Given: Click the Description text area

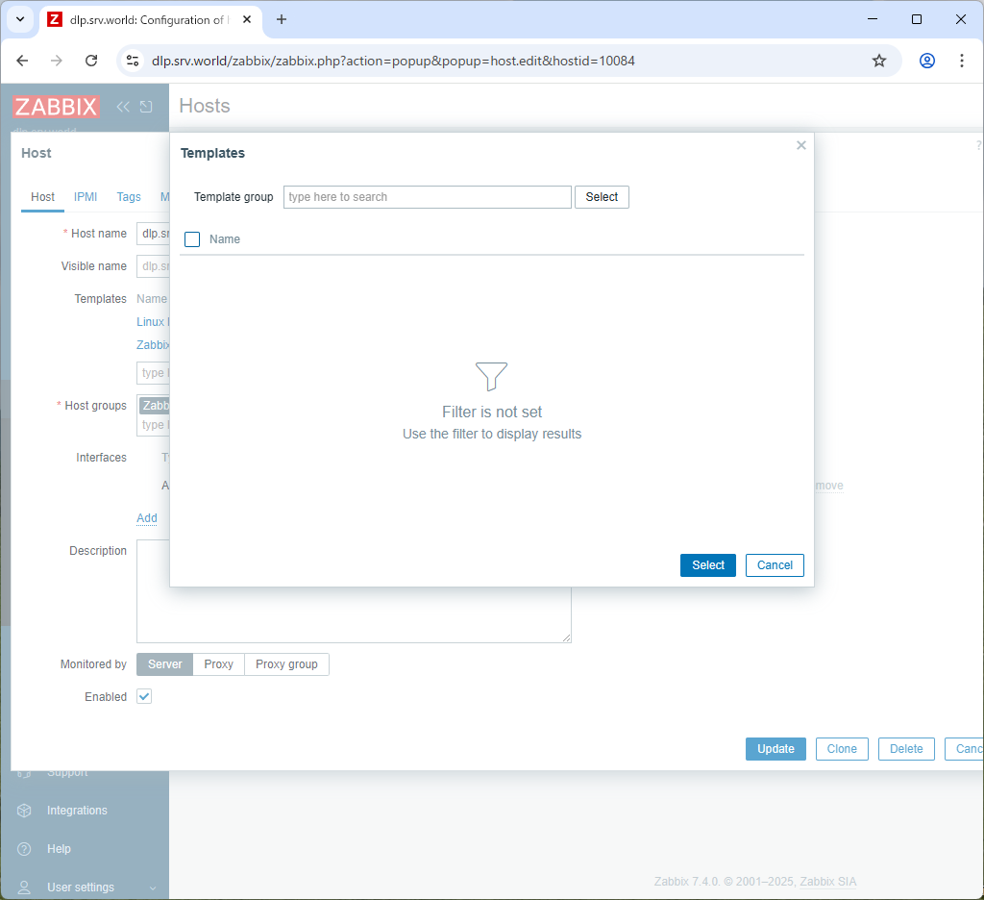Looking at the screenshot, I should [354, 615].
